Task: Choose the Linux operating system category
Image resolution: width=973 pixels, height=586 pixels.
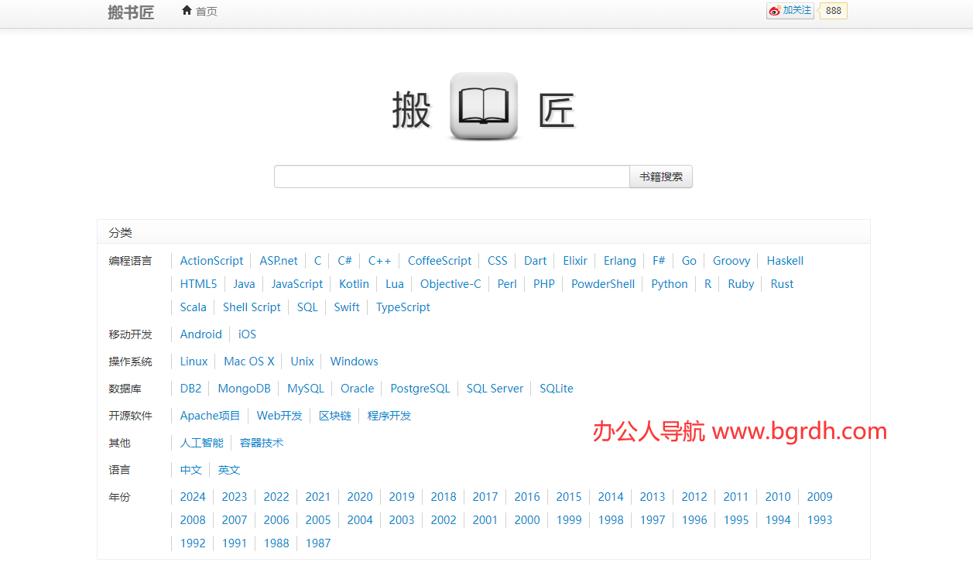Action: [x=194, y=362]
